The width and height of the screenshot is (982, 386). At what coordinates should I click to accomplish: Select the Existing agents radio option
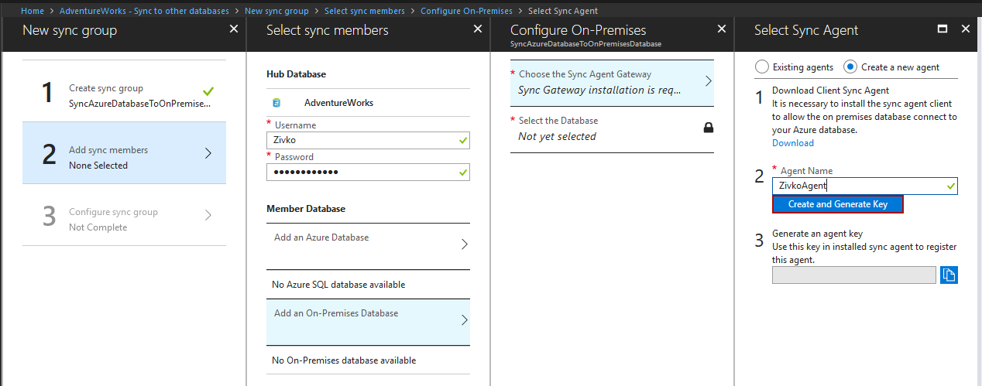(x=762, y=67)
